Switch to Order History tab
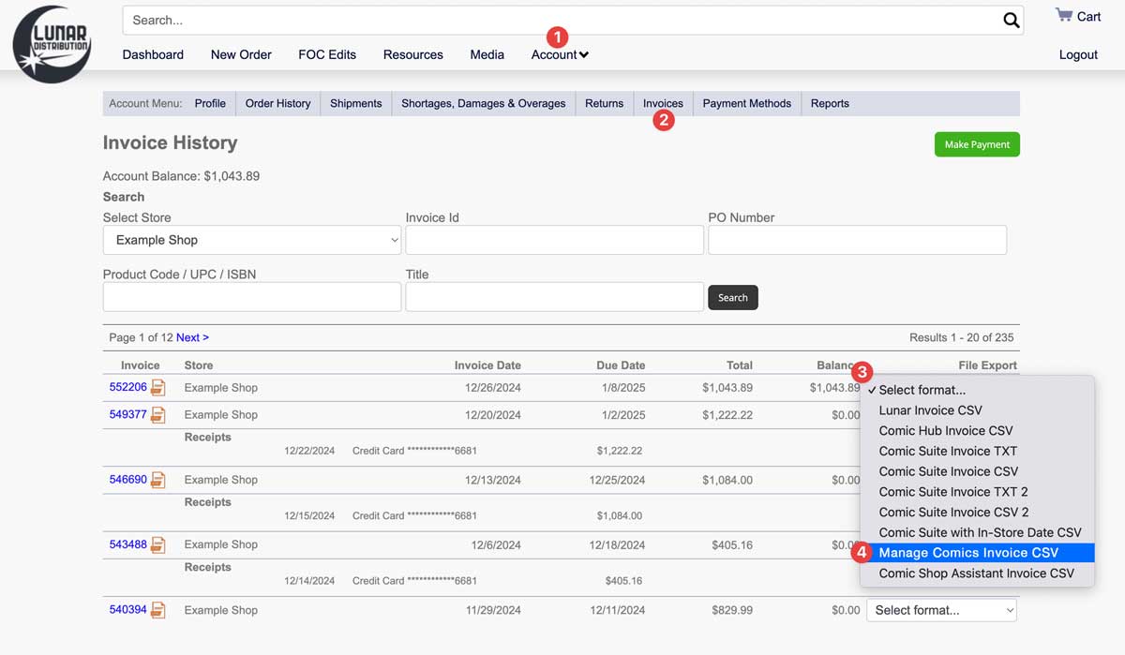 click(x=277, y=103)
